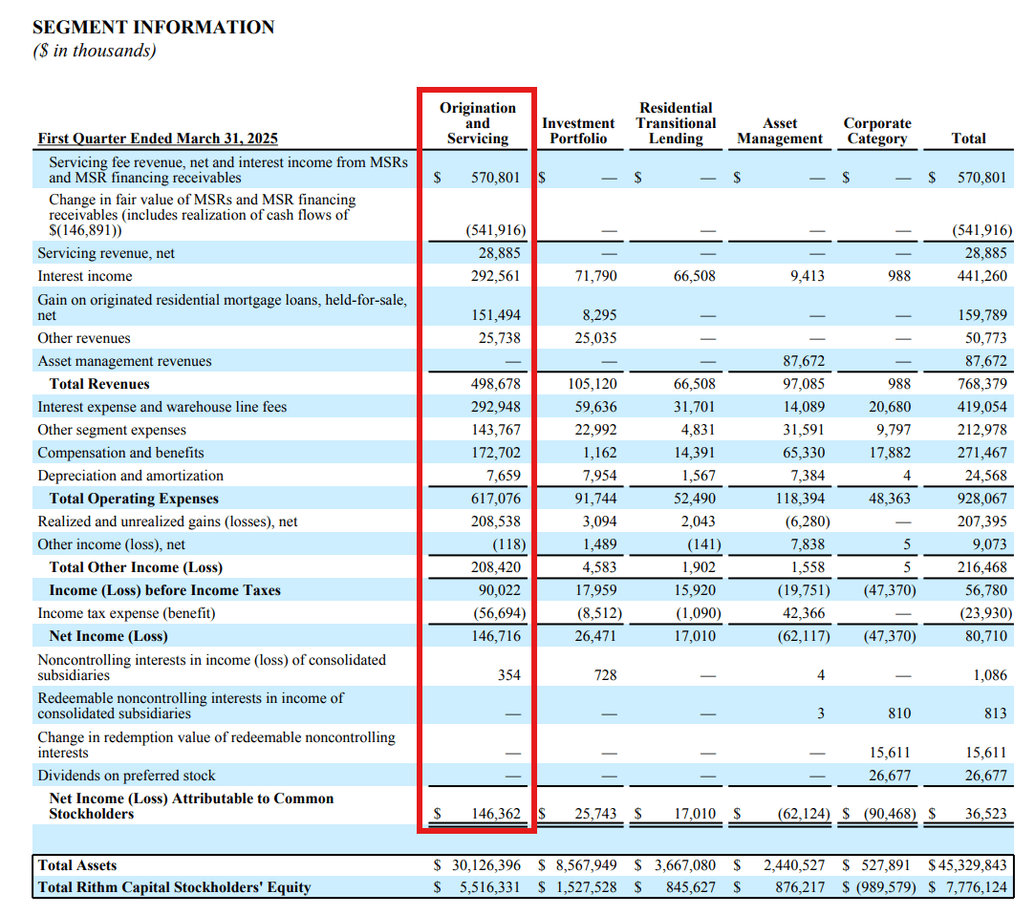The image size is (1035, 915).
Task: Select the Origination and Servicing column header
Action: point(477,124)
